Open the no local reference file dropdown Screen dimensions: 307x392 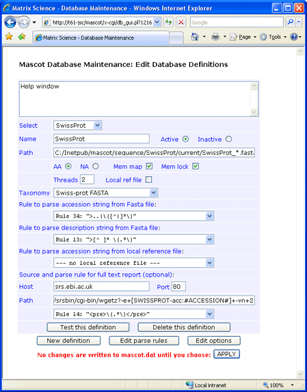pos(133,263)
